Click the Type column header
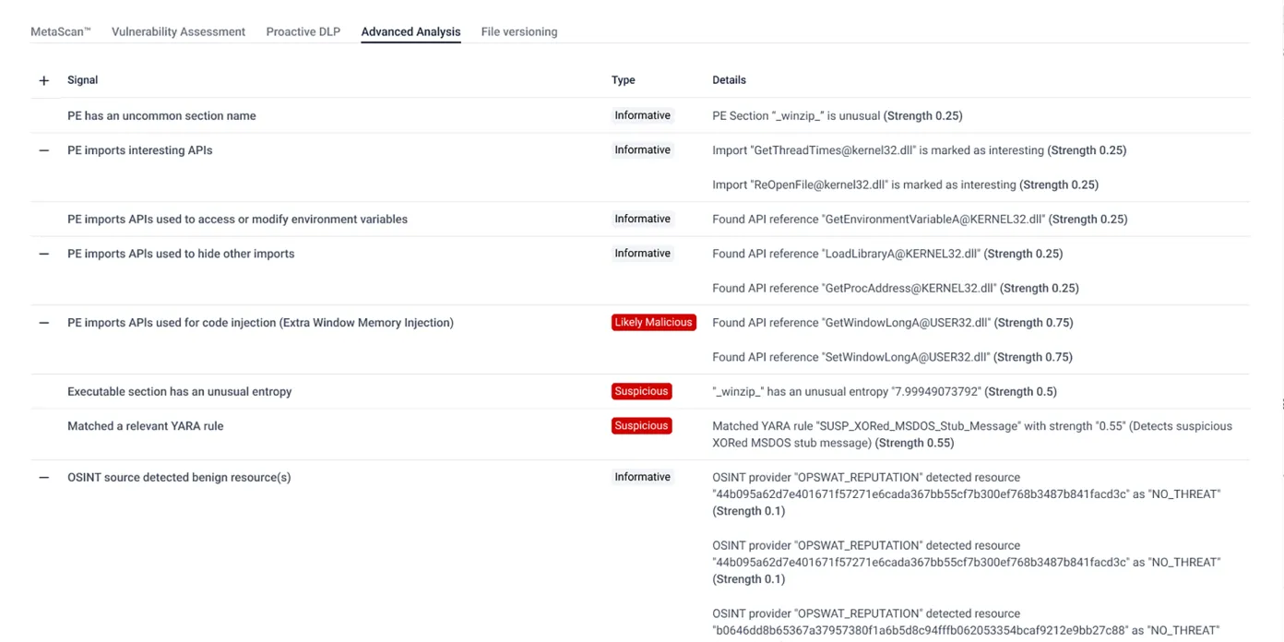 point(623,80)
